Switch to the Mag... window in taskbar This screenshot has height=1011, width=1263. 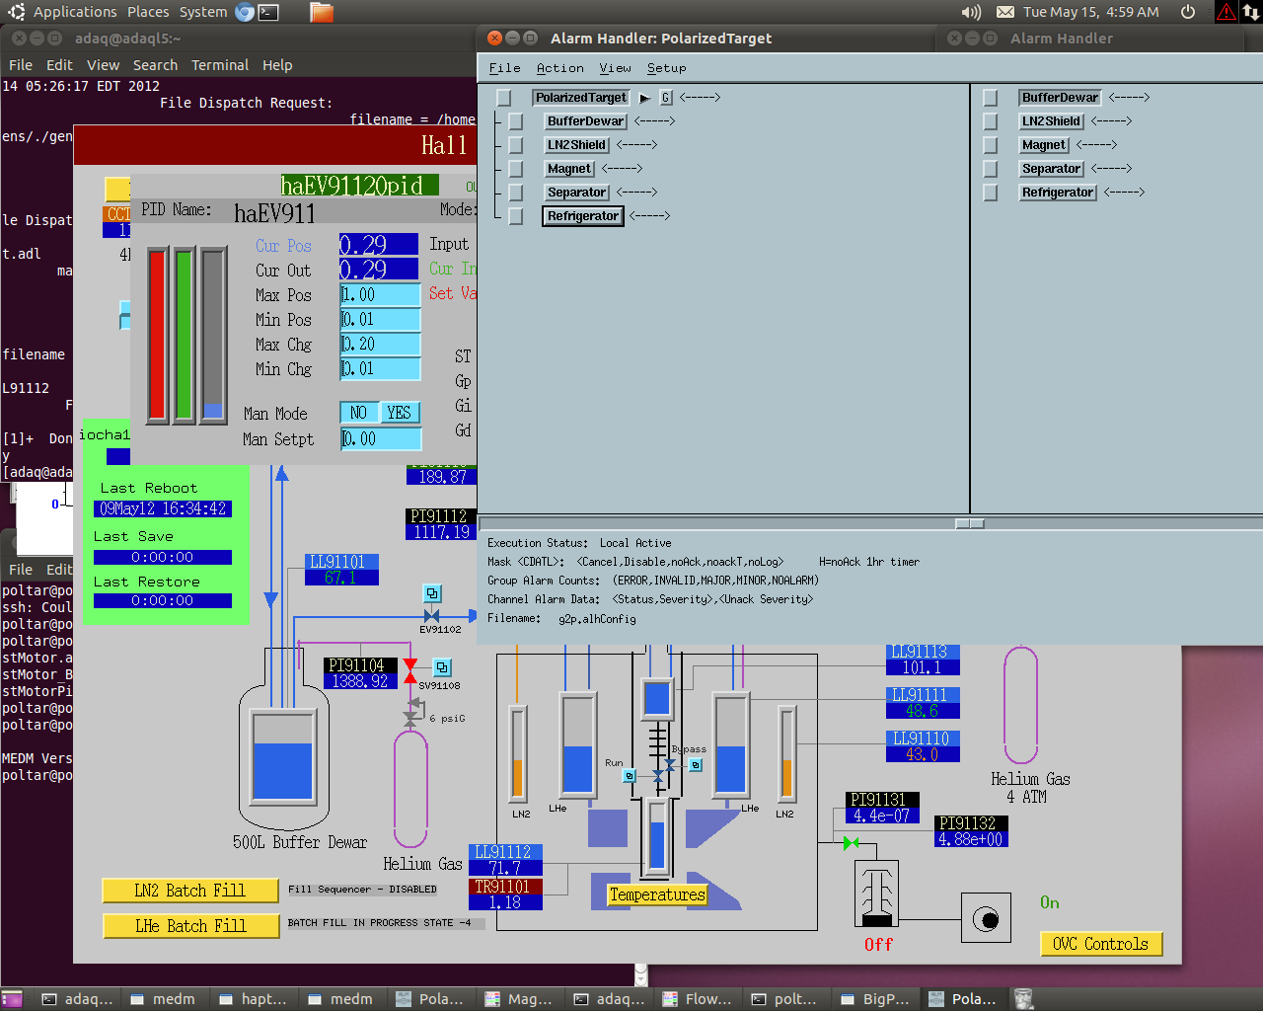(x=521, y=999)
